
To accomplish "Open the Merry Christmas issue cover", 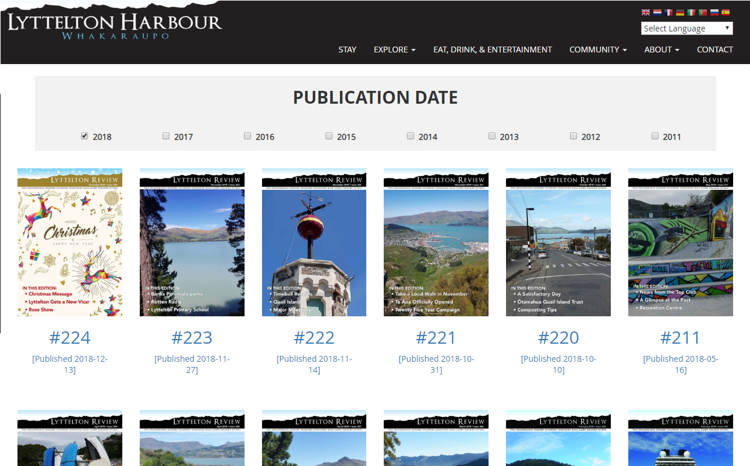I will click(70, 242).
